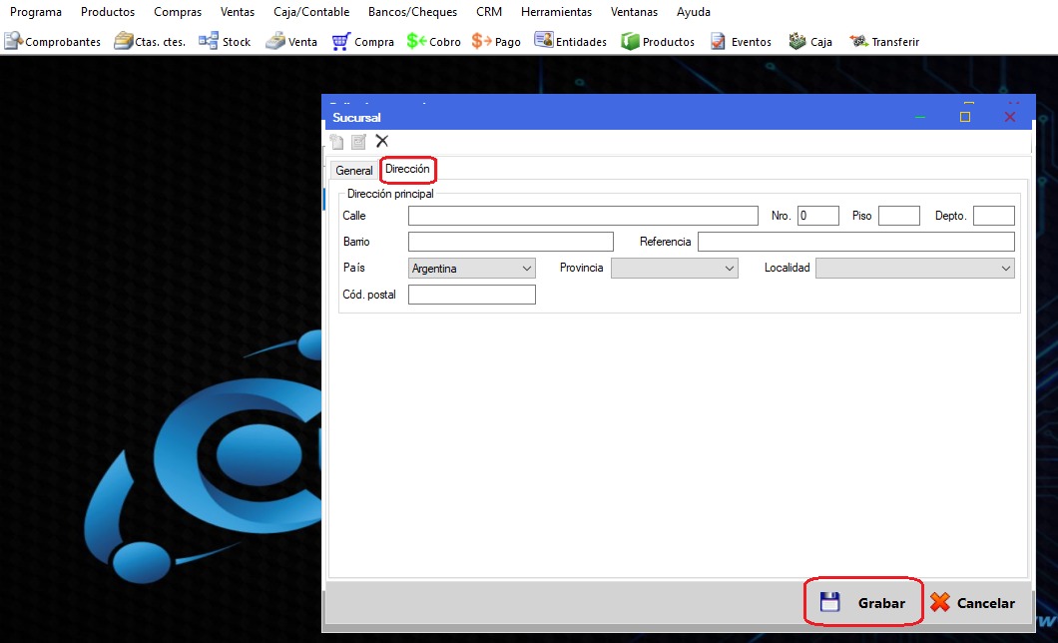Close the Sucursal window
This screenshot has width=1058, height=643.
(1010, 117)
